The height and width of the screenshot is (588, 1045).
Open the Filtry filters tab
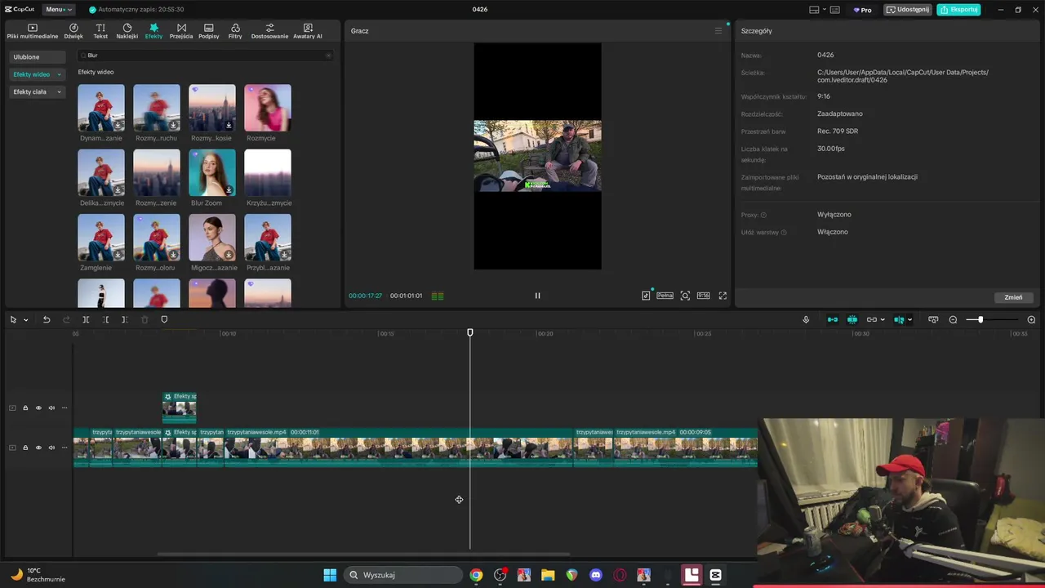(x=235, y=31)
